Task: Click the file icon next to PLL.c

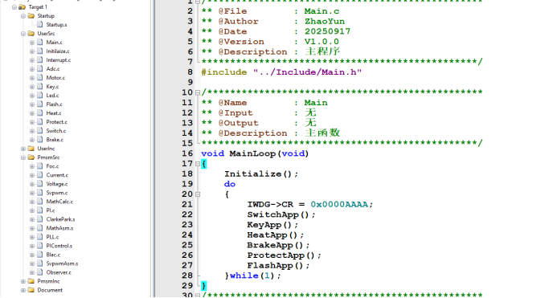Action: 40,237
